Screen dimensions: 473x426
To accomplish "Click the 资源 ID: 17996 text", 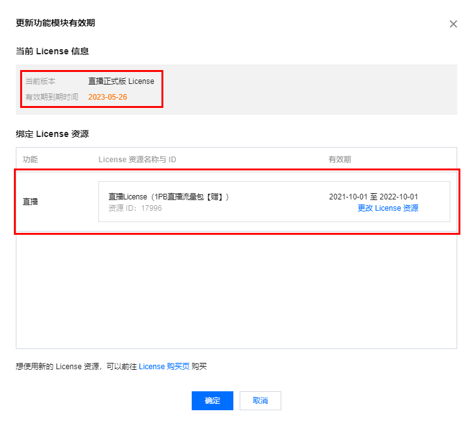I will 135,208.
